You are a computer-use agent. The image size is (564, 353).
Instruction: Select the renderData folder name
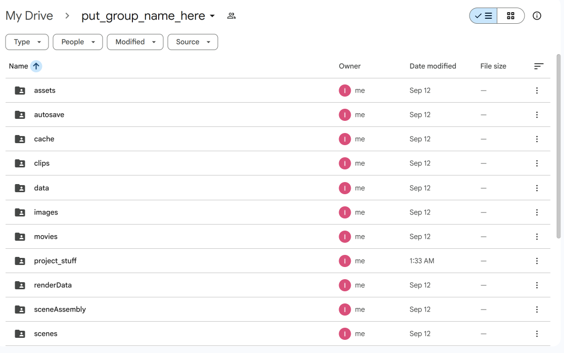click(x=53, y=285)
